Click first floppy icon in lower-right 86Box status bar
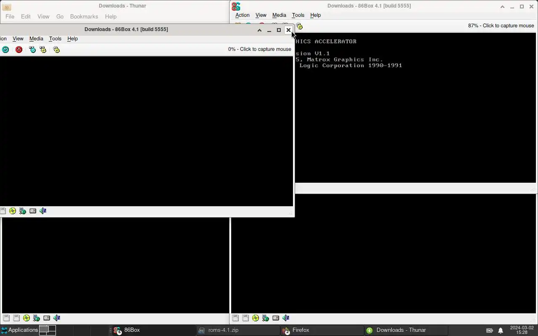Image resolution: width=538 pixels, height=336 pixels. coord(235,318)
